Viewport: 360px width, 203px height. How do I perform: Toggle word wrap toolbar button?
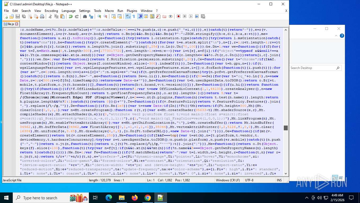(x=128, y=16)
